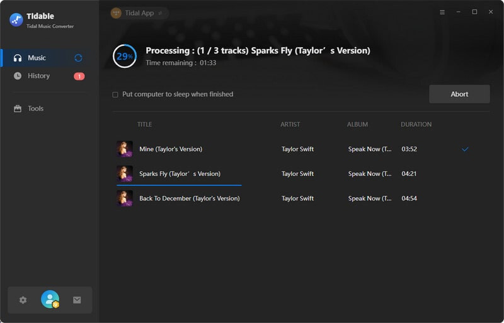Open the mail feedback icon

[x=77, y=300]
